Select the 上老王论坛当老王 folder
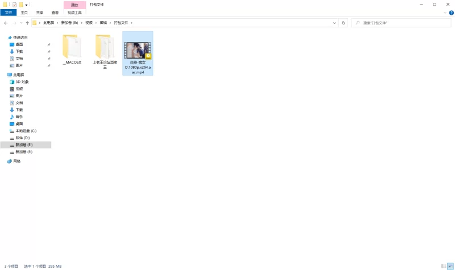The image size is (455, 270). [x=105, y=47]
